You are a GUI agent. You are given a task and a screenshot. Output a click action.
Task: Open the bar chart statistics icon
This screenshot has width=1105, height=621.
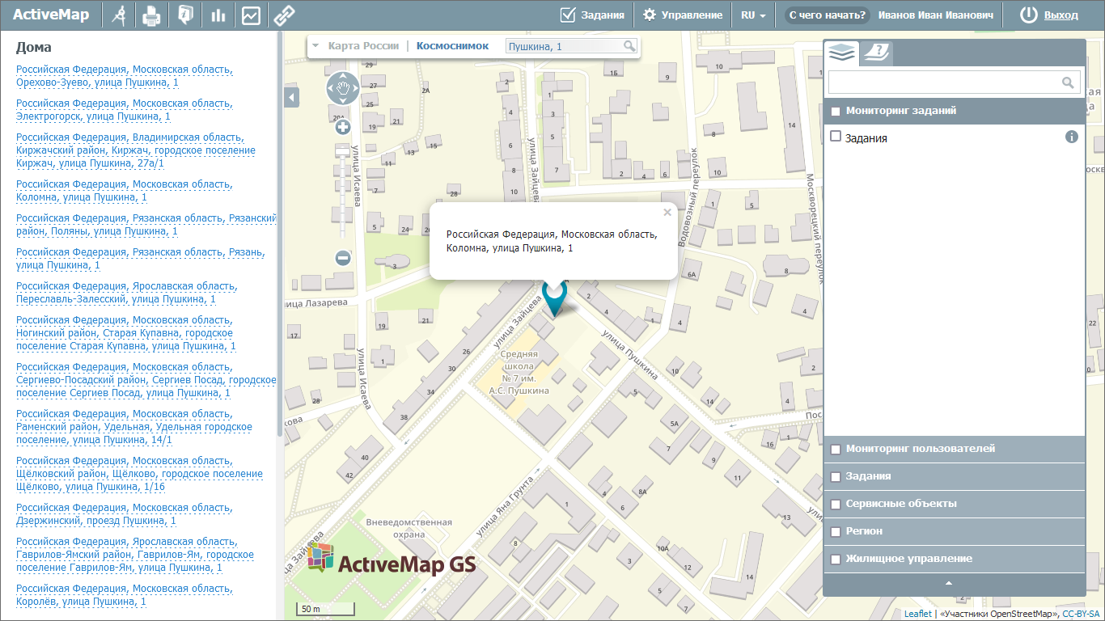[x=218, y=15]
